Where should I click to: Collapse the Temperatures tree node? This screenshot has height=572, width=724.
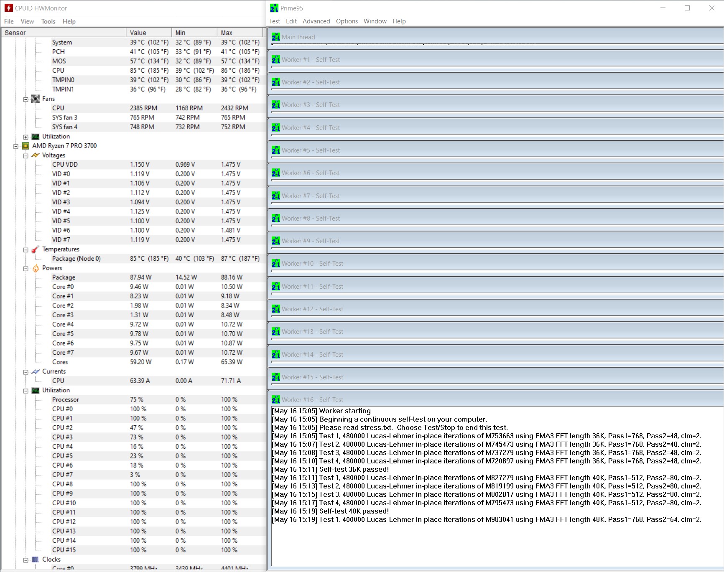click(26, 250)
